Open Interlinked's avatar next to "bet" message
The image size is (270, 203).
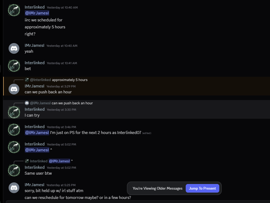[x=14, y=66]
